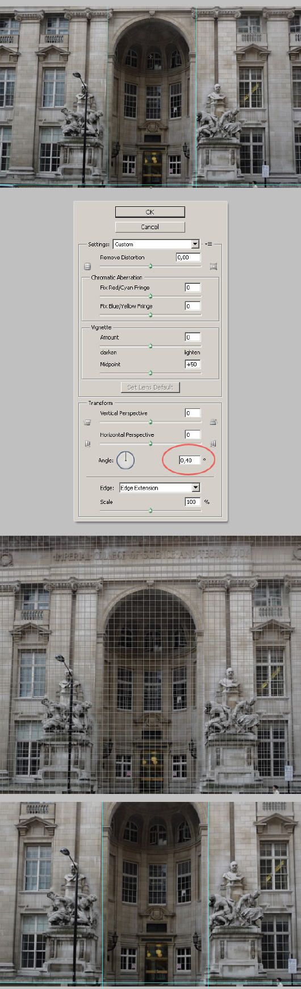Click the Scale percentage input field

click(193, 502)
